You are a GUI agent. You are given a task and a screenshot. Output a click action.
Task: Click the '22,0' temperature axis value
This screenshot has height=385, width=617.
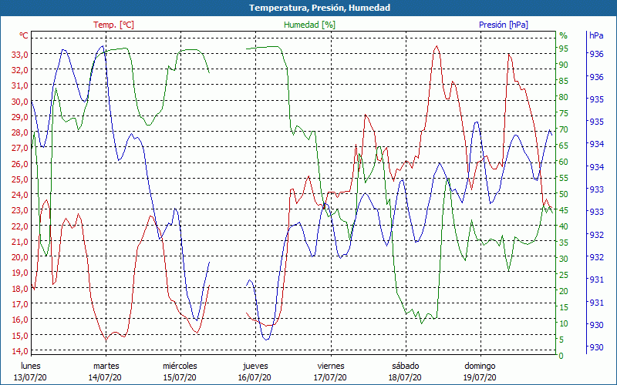19,226
